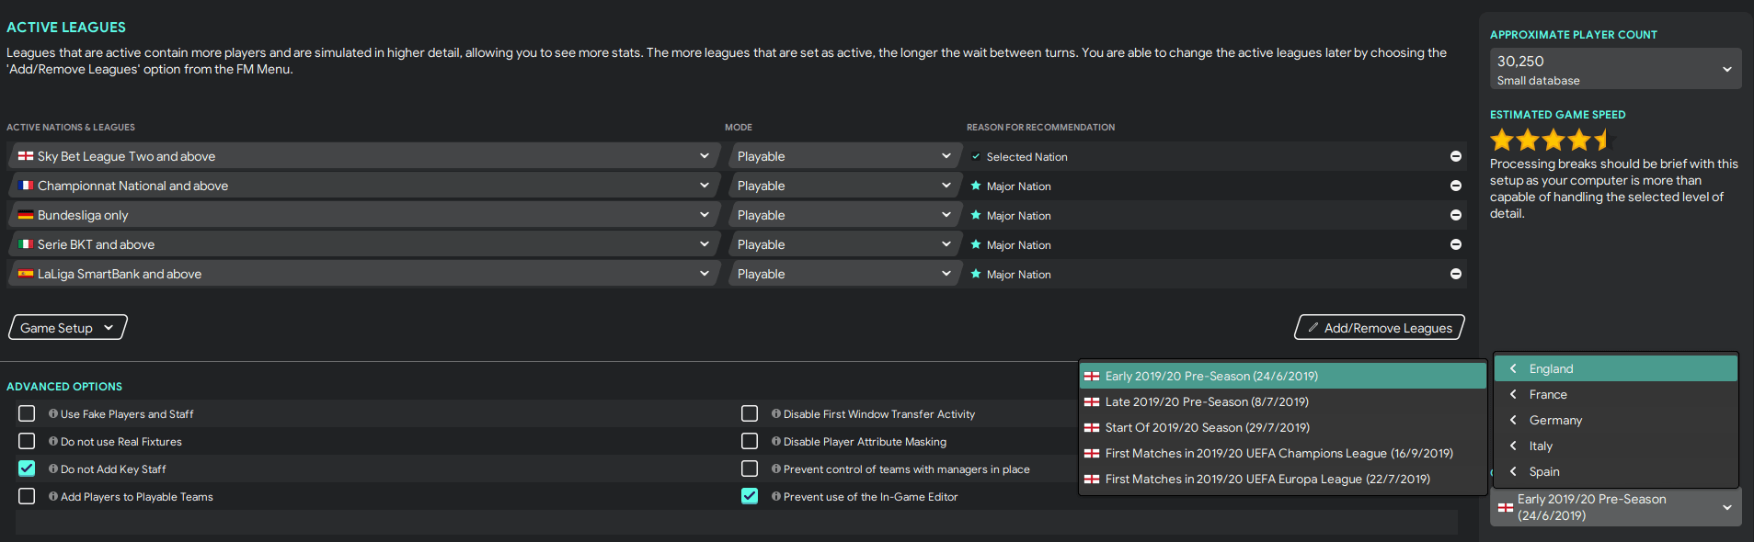1754x542 pixels.
Task: Open the Sky Bet League Two dropdown
Action: tap(363, 156)
